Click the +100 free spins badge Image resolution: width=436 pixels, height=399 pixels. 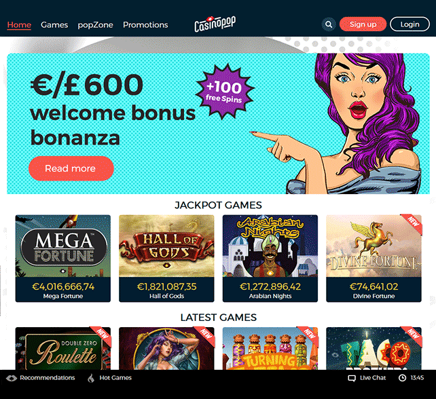click(225, 92)
